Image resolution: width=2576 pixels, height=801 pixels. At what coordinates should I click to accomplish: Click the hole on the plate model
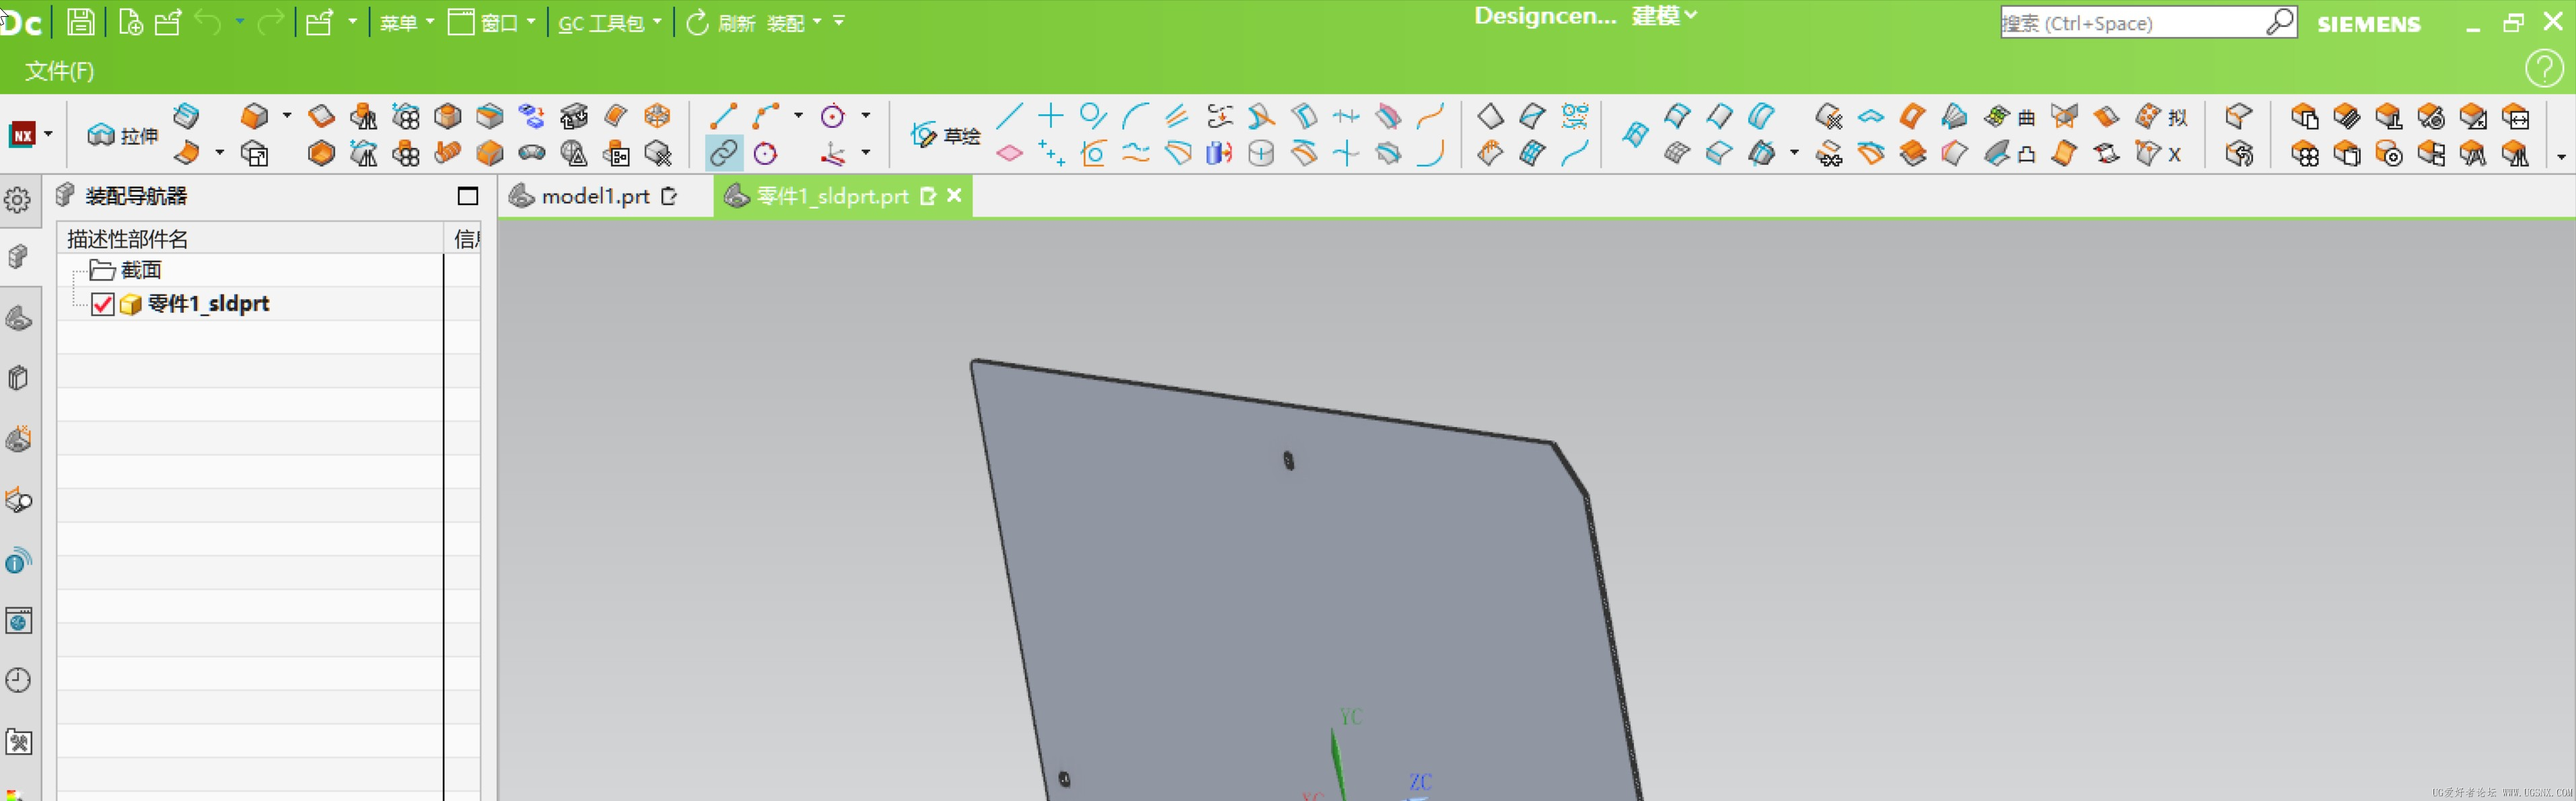[1288, 460]
